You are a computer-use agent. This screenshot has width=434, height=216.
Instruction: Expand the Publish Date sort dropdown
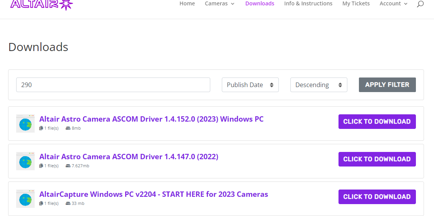pyautogui.click(x=250, y=85)
